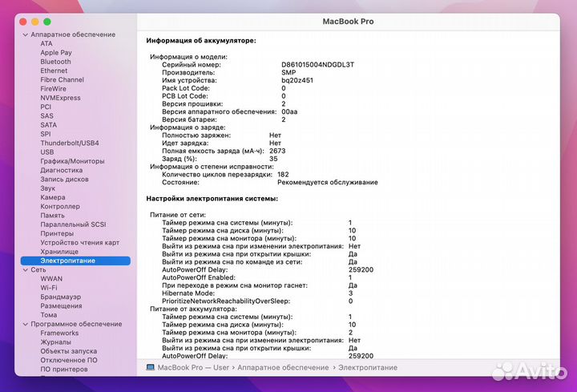The height and width of the screenshot is (392, 577).
Task: Open the USB sidebar item
Action: 47,152
